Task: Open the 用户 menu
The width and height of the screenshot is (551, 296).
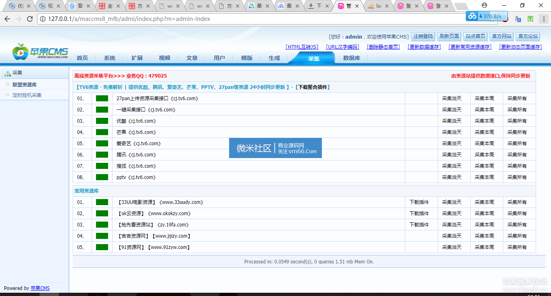Action: pyautogui.click(x=219, y=58)
